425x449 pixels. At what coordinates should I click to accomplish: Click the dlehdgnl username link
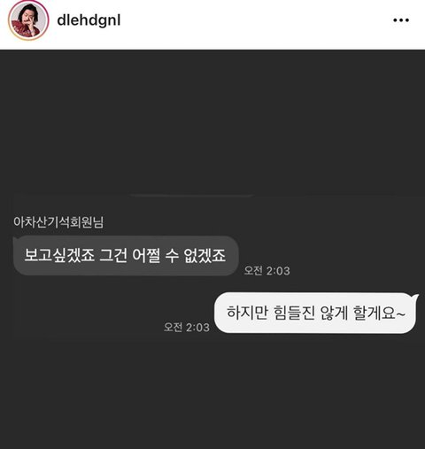89,20
